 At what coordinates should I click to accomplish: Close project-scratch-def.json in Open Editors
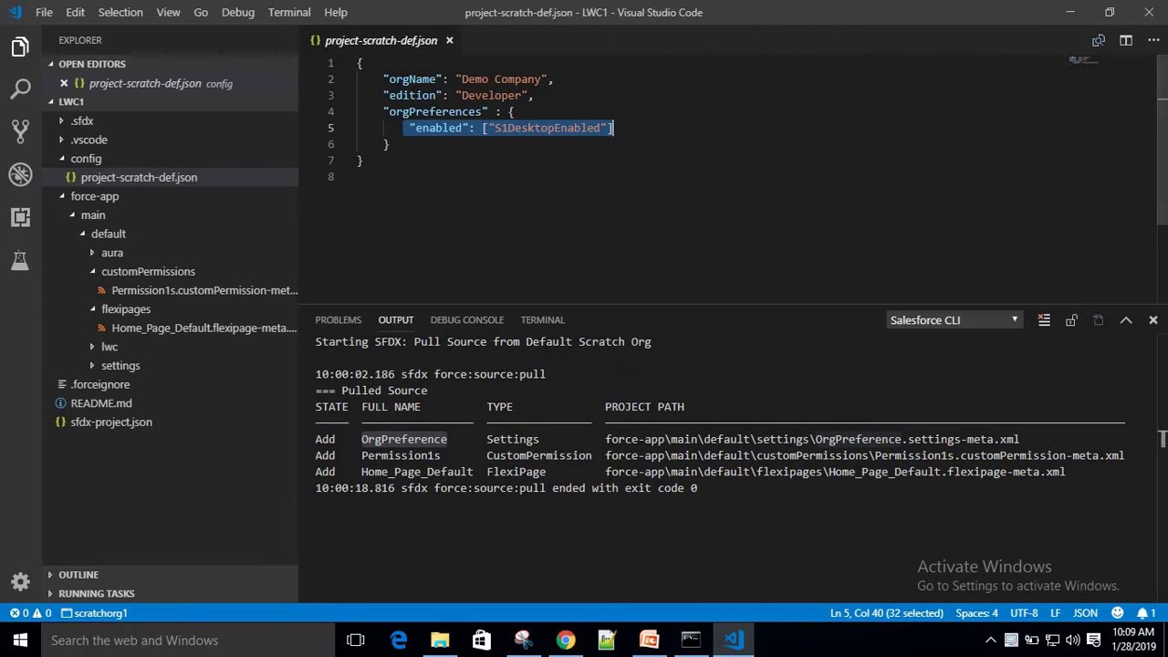click(64, 83)
